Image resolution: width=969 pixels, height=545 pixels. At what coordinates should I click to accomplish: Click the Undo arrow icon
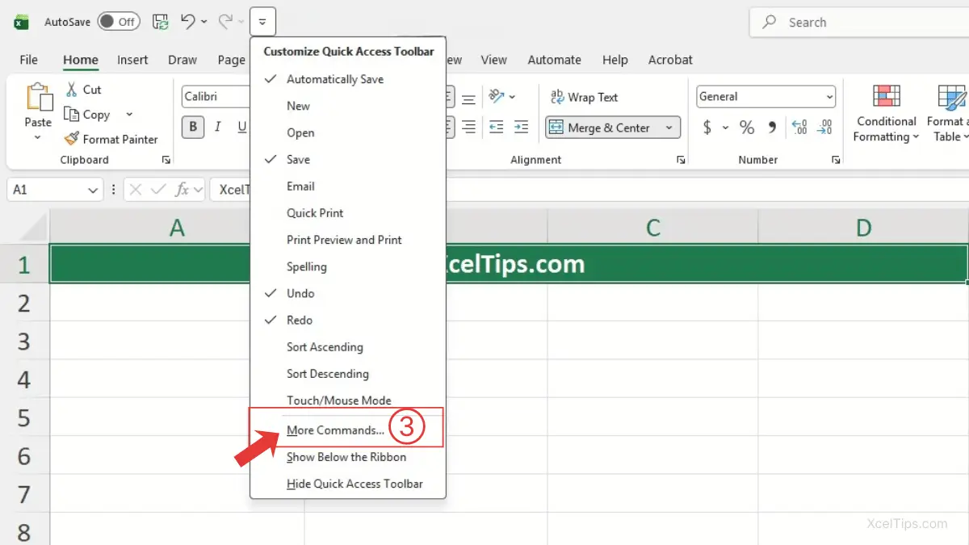188,22
